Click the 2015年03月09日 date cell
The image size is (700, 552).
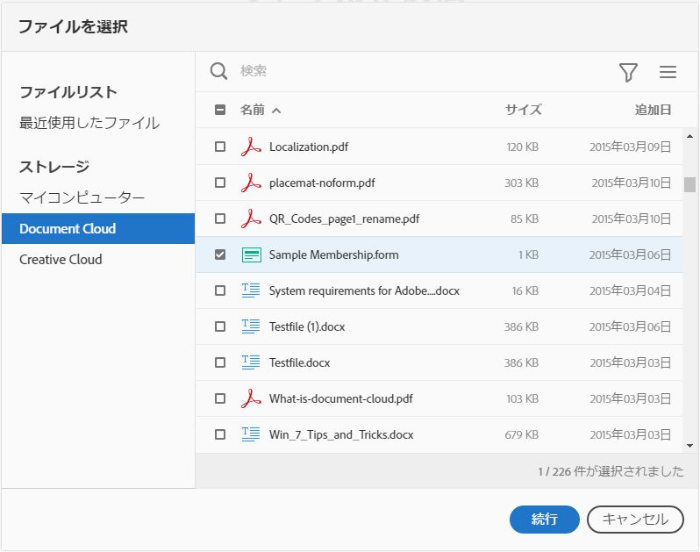[x=631, y=147]
